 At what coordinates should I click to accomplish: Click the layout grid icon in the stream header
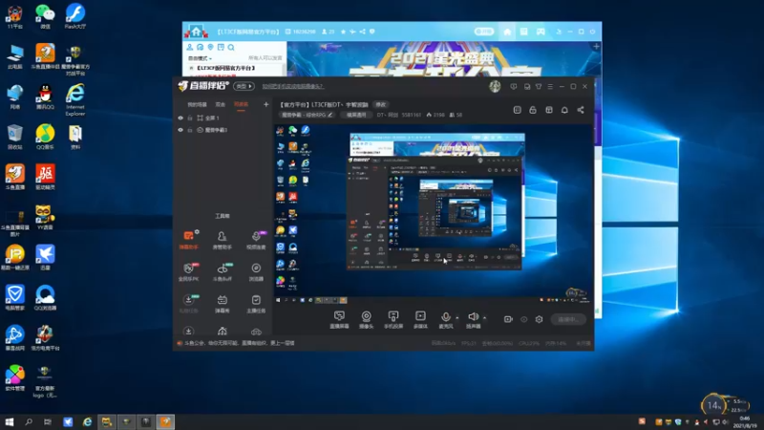tap(549, 110)
